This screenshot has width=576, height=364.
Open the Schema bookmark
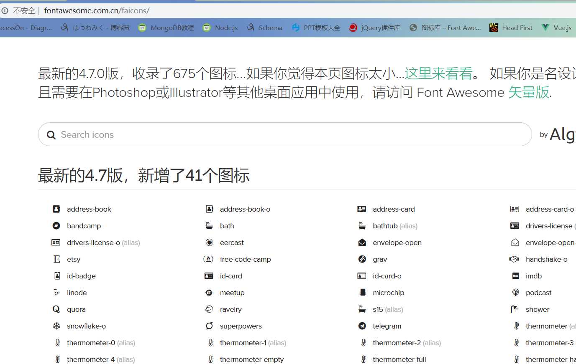(x=264, y=28)
